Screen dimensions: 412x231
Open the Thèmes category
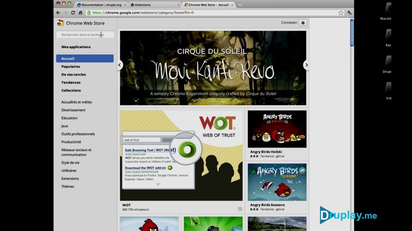(x=68, y=186)
